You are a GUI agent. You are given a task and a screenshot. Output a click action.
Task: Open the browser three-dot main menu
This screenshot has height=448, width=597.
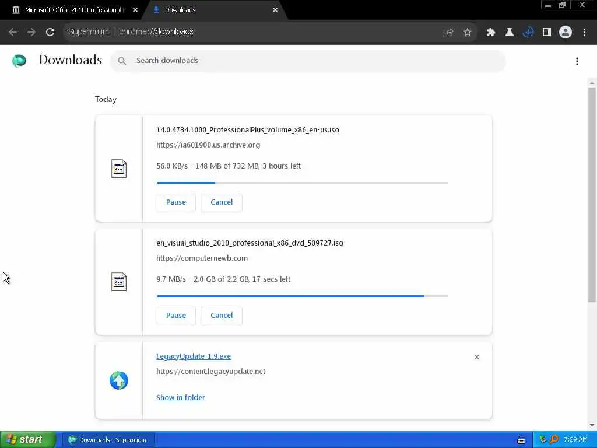[584, 33]
